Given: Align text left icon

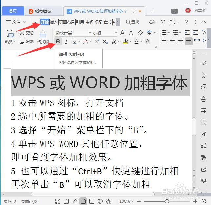Looking at the screenshot, I should pyautogui.click(x=164, y=41).
